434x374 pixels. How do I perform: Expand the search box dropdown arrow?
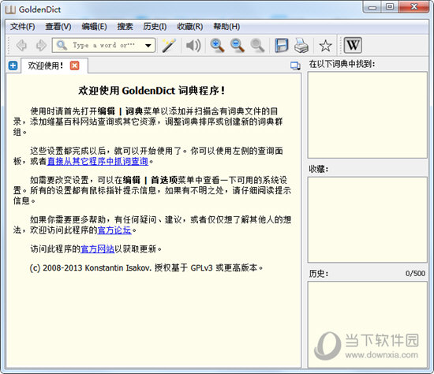point(148,46)
